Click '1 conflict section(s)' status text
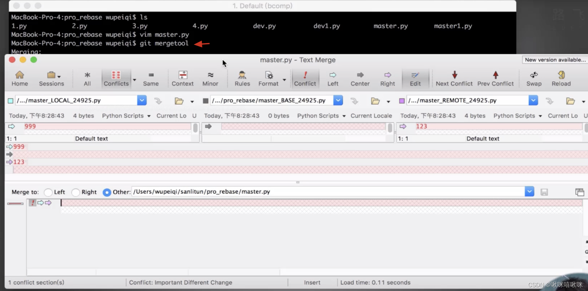This screenshot has width=588, height=291. (36, 282)
